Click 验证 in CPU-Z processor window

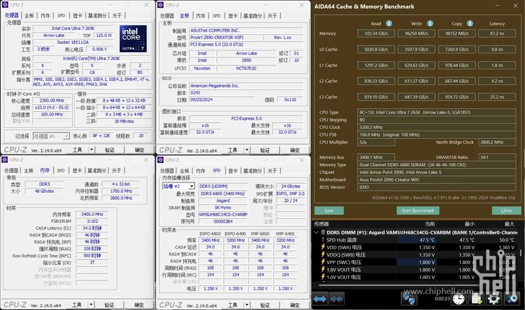point(109,150)
